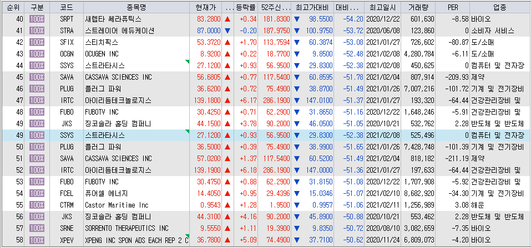Click the 해운 sector cell
The width and height of the screenshot is (531, 248).
(478, 205)
